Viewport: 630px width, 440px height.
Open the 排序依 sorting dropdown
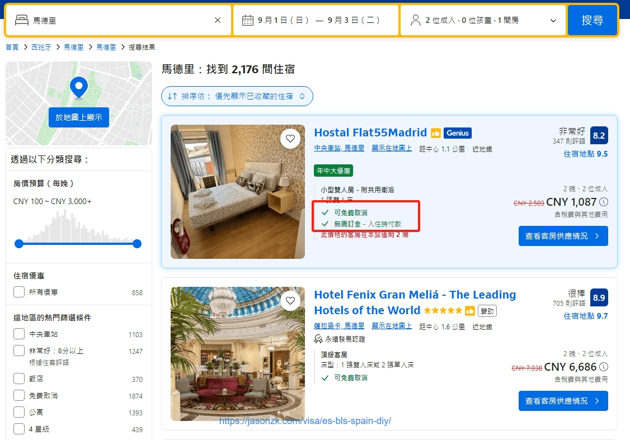(x=237, y=96)
